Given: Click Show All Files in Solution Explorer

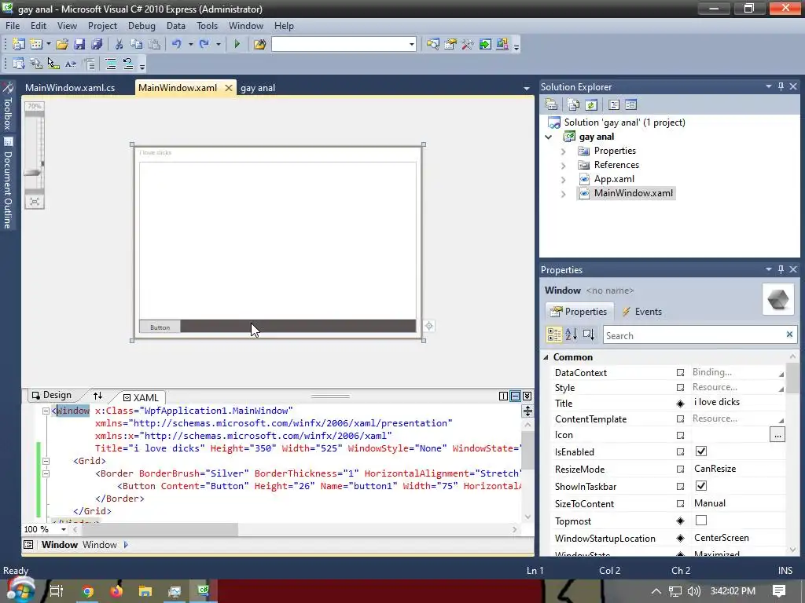Looking at the screenshot, I should [573, 105].
